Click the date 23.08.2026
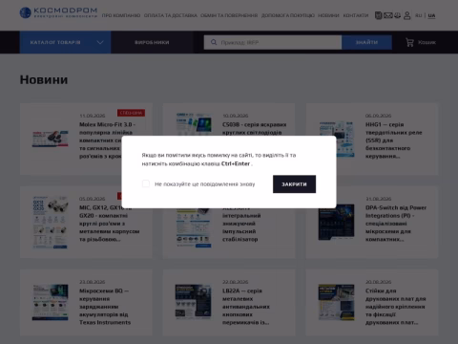 coord(92,282)
